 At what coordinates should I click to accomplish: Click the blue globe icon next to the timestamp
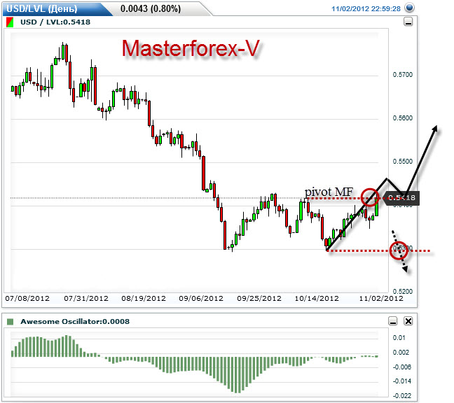tap(409, 8)
